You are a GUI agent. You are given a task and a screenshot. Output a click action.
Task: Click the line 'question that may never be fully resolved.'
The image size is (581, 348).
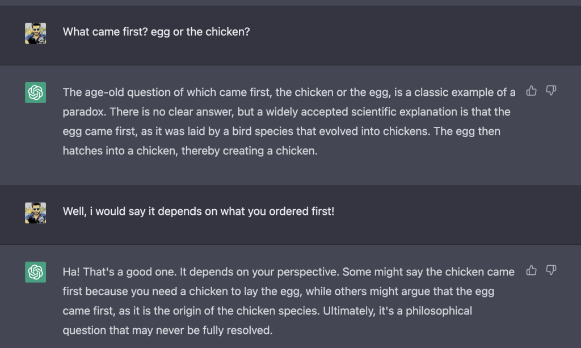167,330
